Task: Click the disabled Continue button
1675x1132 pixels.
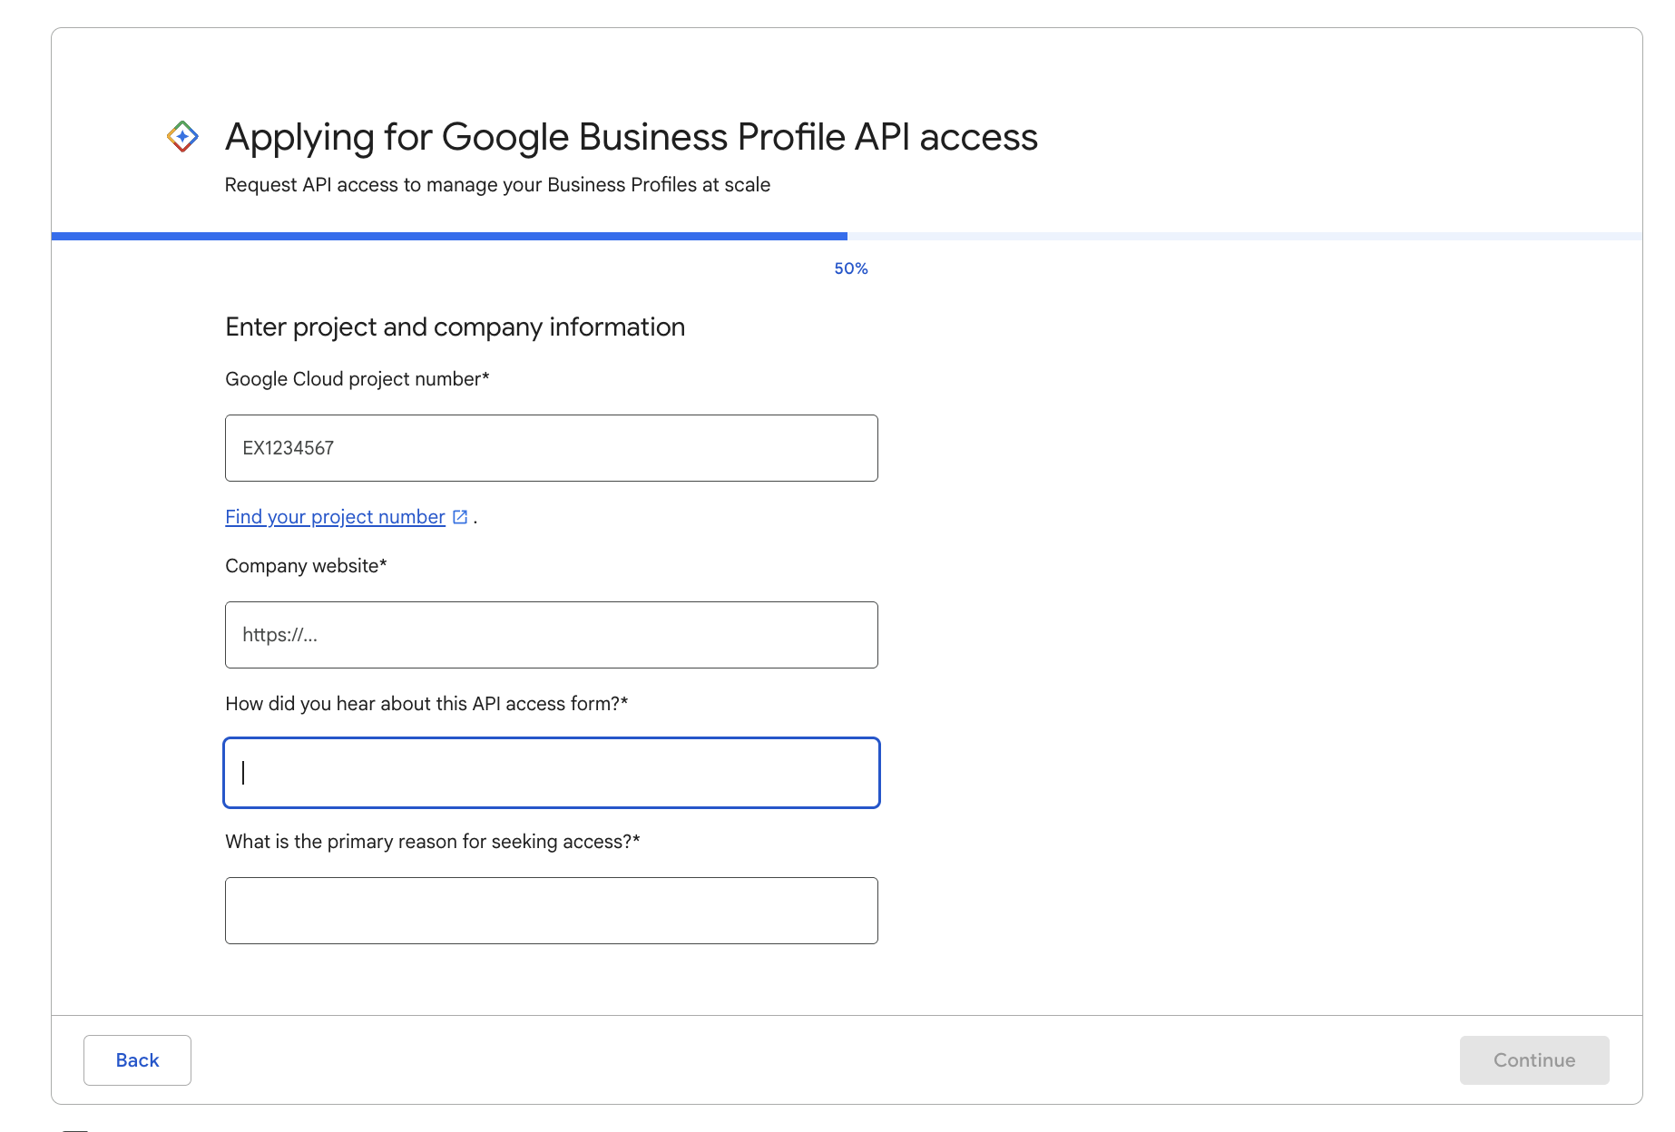Action: click(1533, 1059)
